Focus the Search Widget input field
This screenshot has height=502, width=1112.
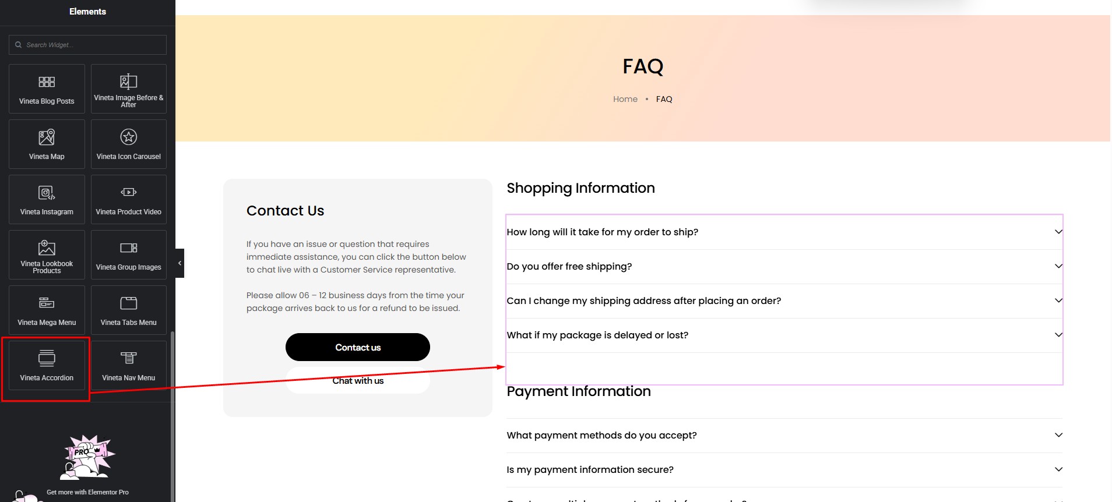click(87, 45)
